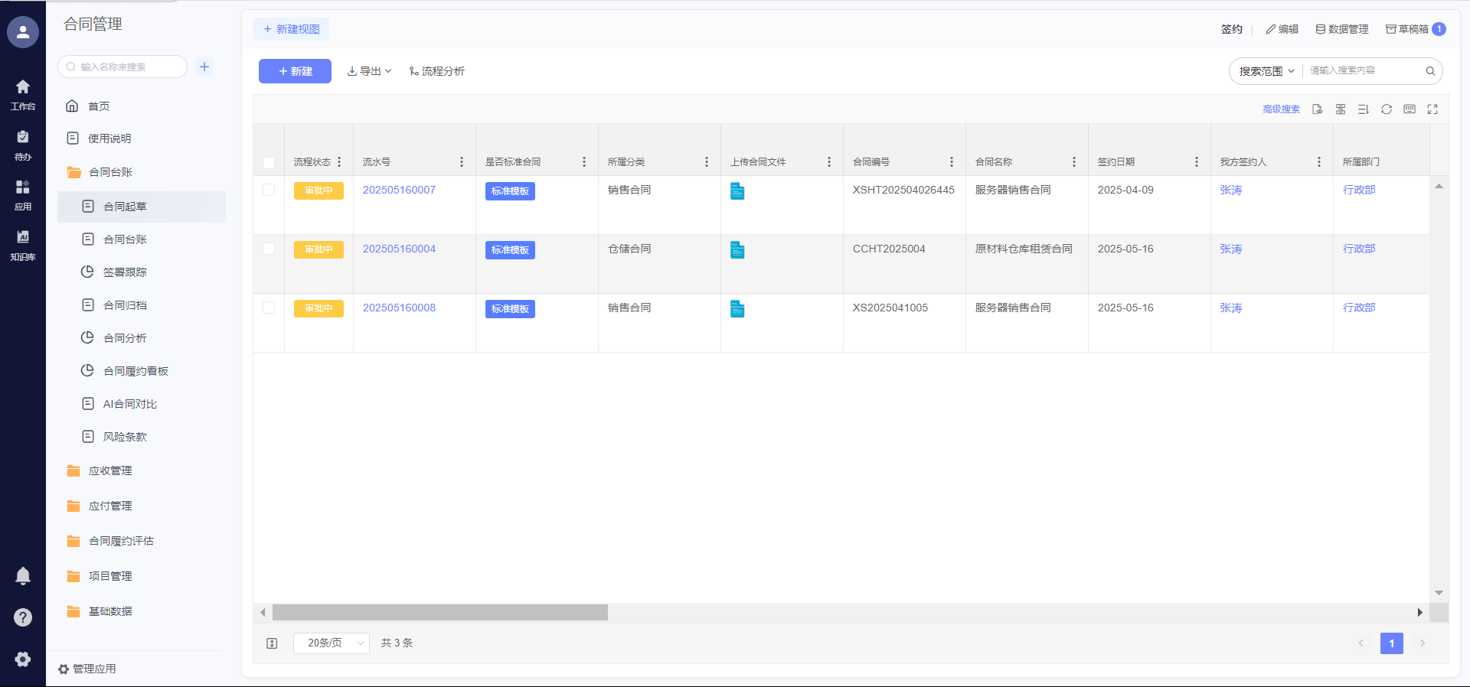The image size is (1470, 687).
Task: Select the header select-all checkbox
Action: click(269, 162)
